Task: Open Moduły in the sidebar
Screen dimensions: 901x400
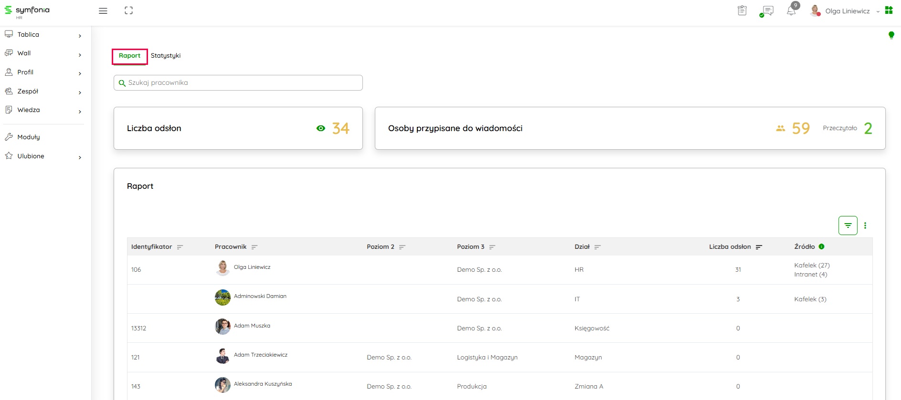Action: [29, 137]
